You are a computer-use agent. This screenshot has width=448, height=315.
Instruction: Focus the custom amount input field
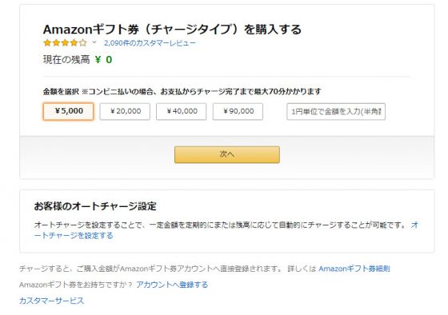(x=336, y=111)
